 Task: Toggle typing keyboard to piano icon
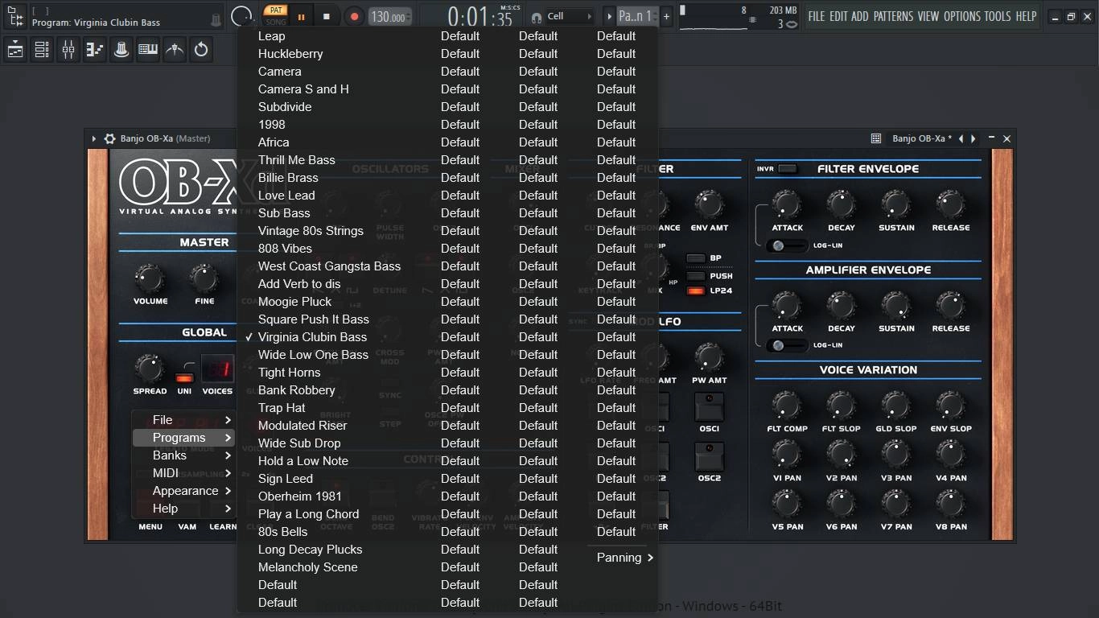[x=148, y=50]
